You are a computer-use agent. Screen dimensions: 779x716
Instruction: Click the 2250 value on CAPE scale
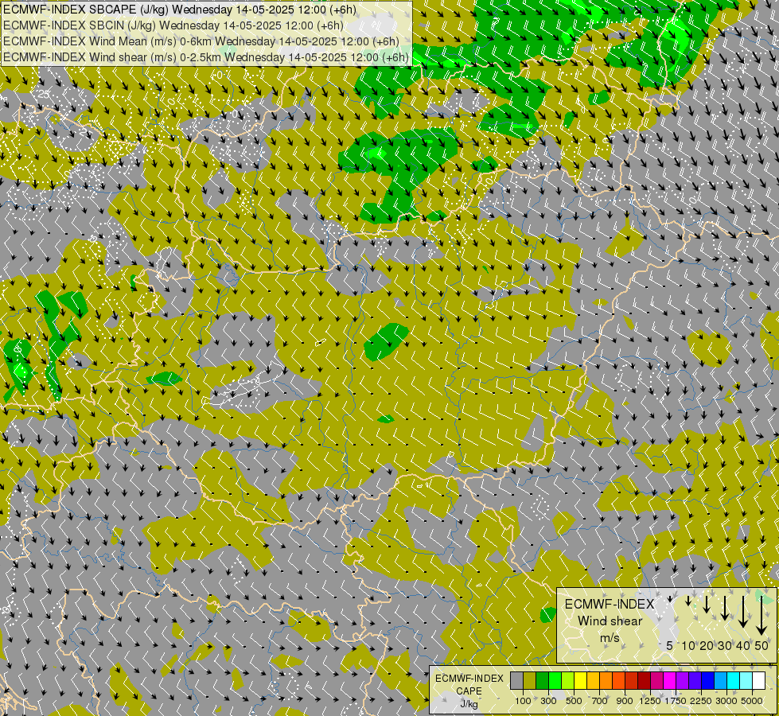tap(700, 701)
